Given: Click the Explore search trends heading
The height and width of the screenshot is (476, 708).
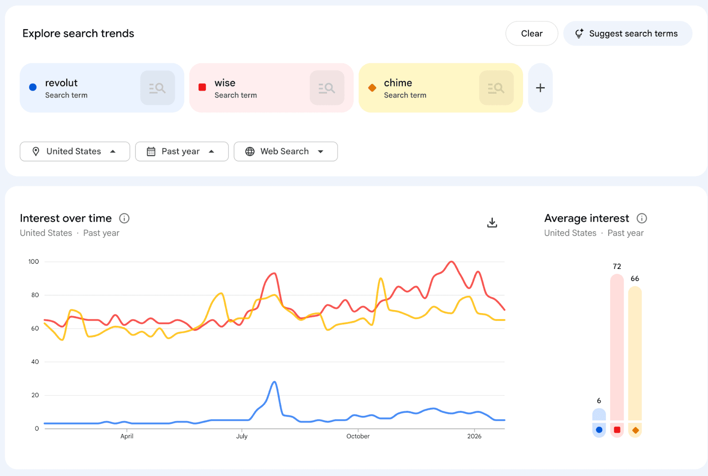Looking at the screenshot, I should pyautogui.click(x=78, y=34).
